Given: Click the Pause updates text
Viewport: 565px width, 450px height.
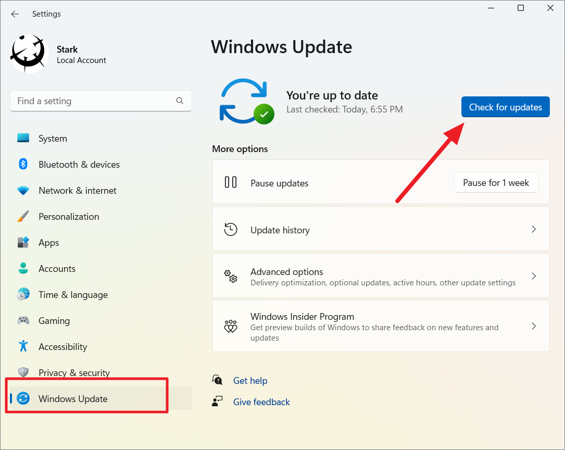Looking at the screenshot, I should click(x=279, y=183).
